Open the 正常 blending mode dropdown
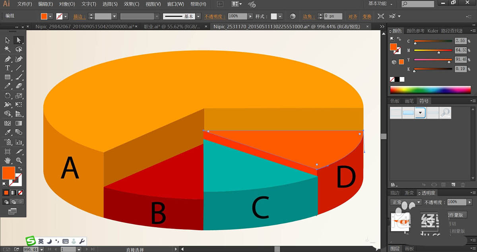Screen dimensions: 477x252 406,202
